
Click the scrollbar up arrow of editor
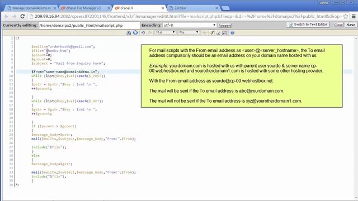click(x=356, y=39)
